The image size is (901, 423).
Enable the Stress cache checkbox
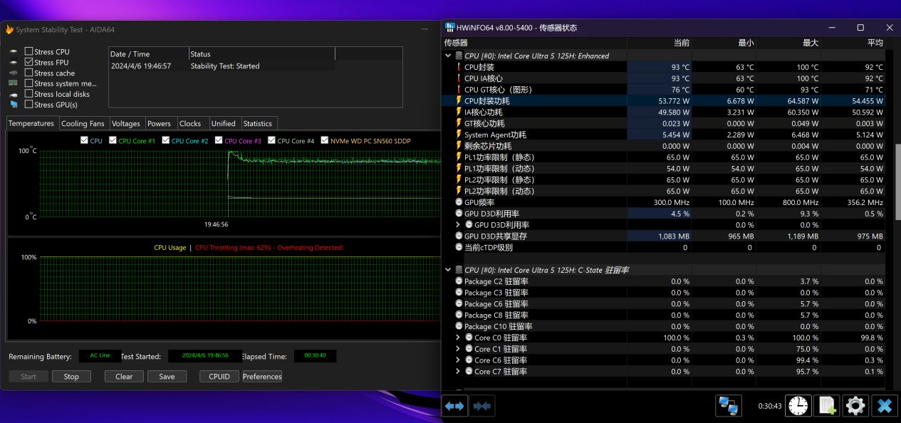[x=28, y=73]
